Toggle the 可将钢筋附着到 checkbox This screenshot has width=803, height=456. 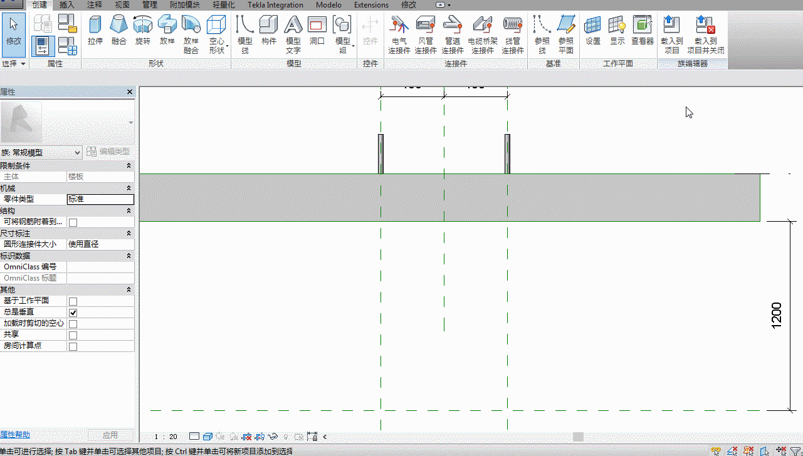tap(73, 222)
